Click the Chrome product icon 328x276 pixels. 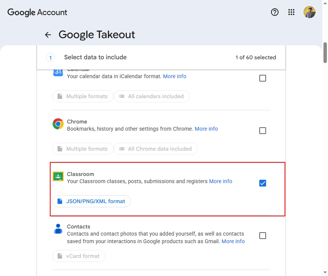click(x=58, y=124)
